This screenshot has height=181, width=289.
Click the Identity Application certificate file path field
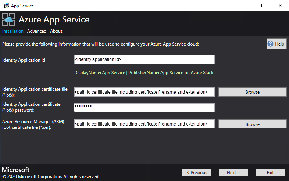pyautogui.click(x=144, y=92)
